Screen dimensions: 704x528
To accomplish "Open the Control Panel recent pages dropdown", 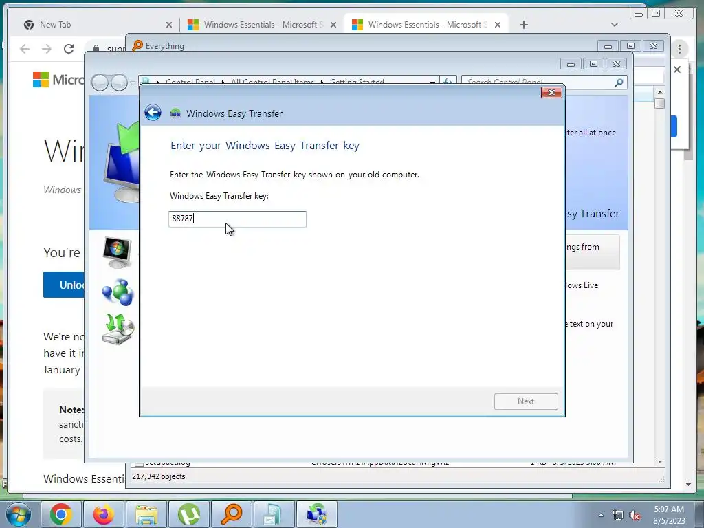I will coord(133,83).
